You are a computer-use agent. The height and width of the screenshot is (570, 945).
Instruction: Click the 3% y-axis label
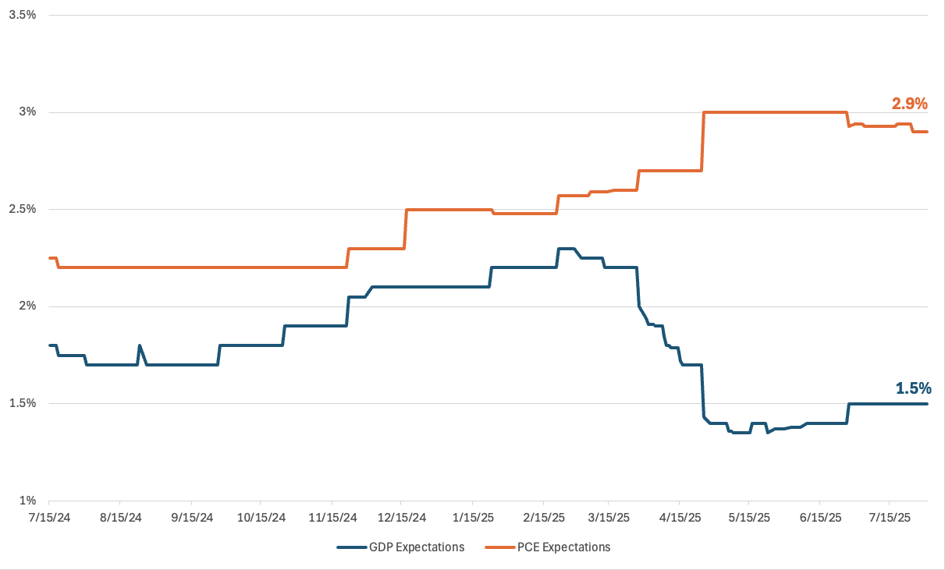coord(28,112)
